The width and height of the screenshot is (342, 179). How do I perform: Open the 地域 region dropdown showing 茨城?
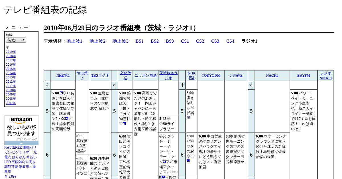pos(16,40)
